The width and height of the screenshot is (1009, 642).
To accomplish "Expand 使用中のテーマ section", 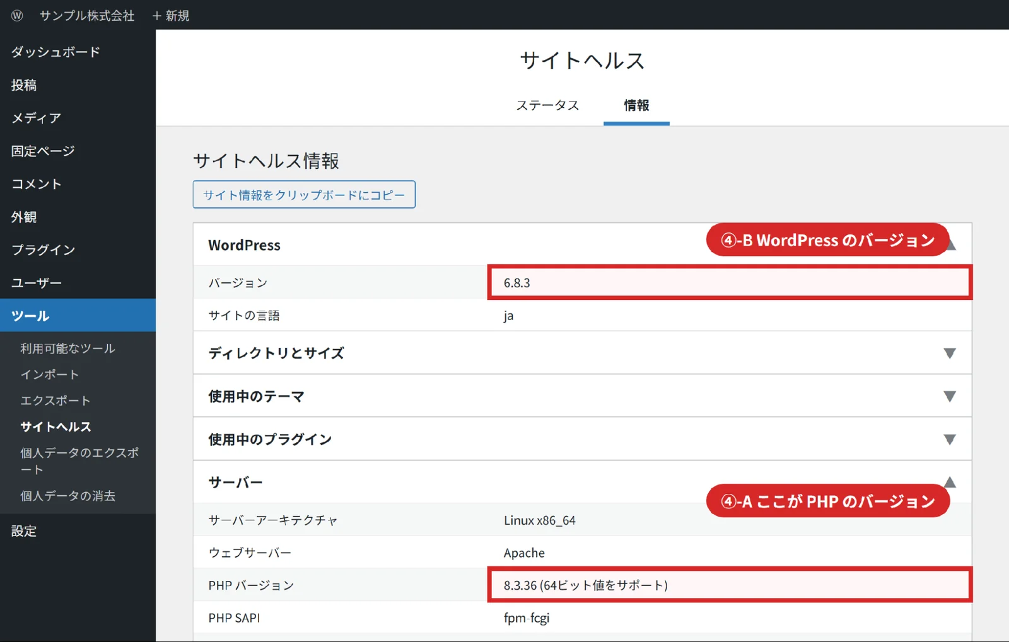I will pos(582,396).
